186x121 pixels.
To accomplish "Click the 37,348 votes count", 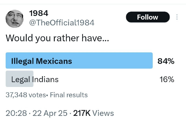I will 26,95.
